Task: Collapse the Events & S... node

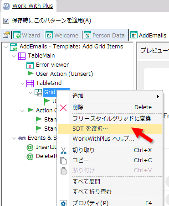Action: click(14, 138)
